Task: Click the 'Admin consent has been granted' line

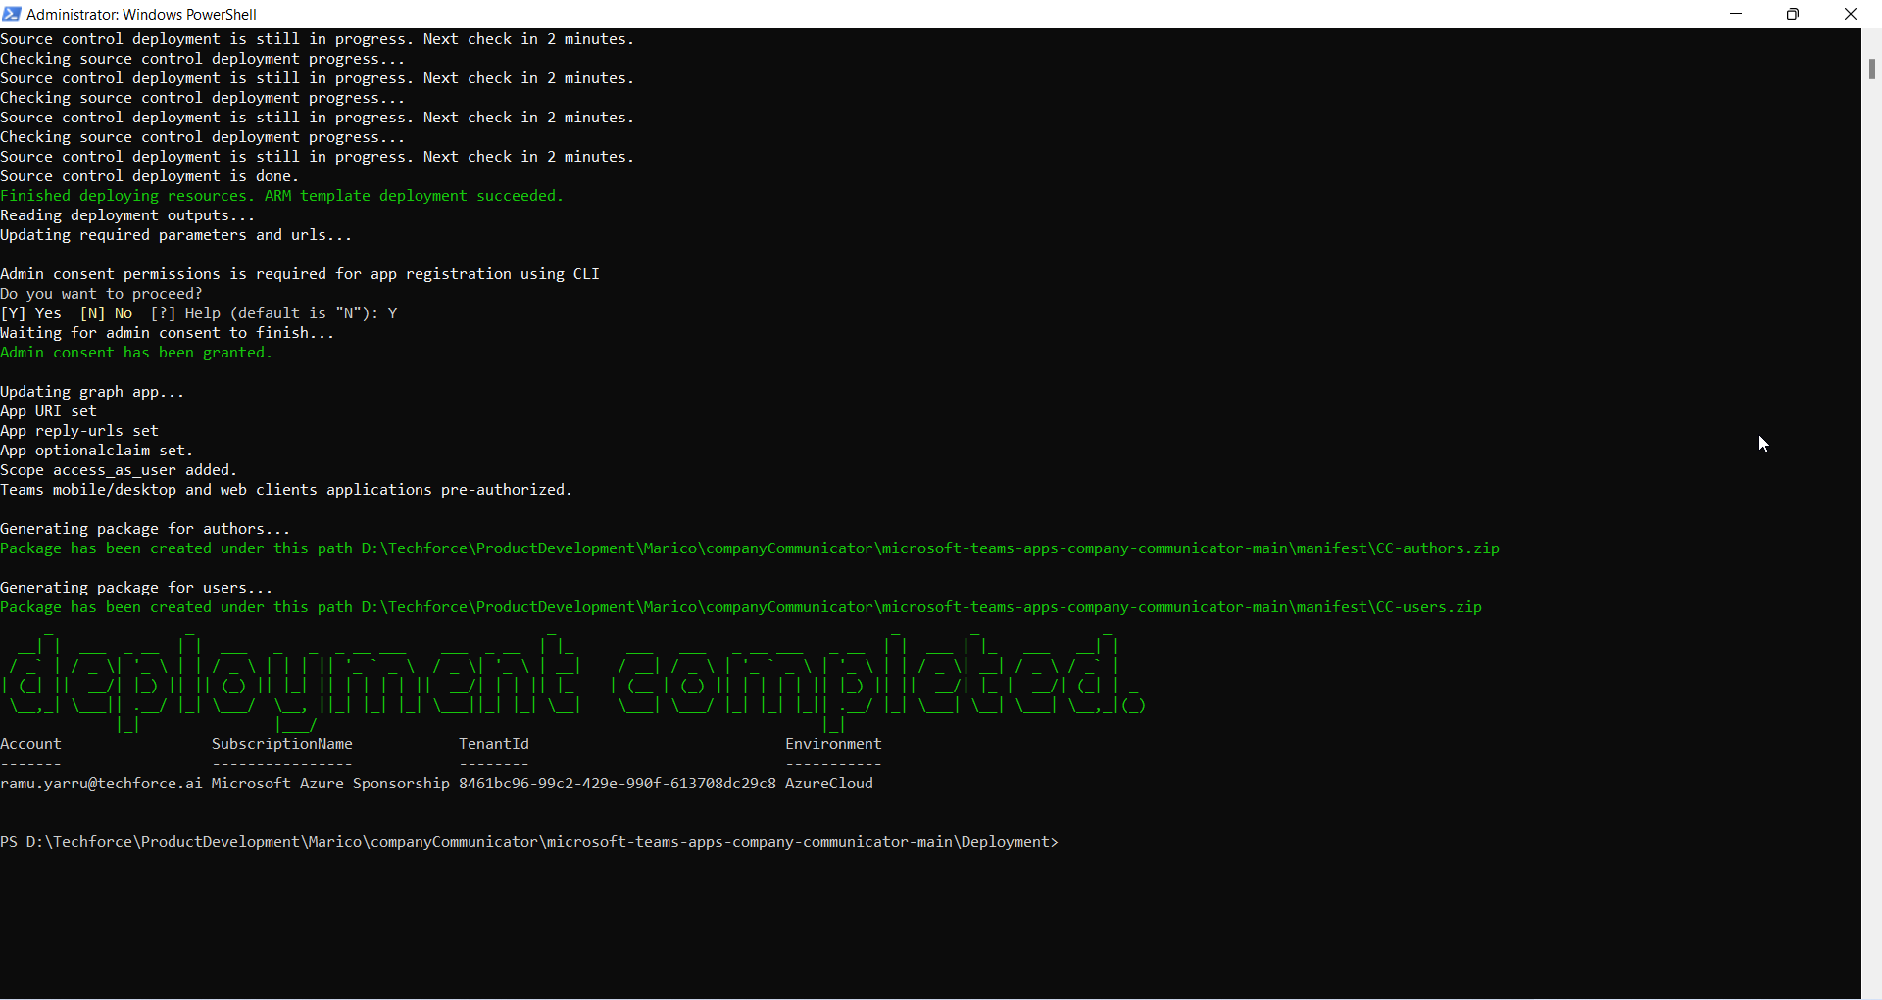Action: pos(136,353)
